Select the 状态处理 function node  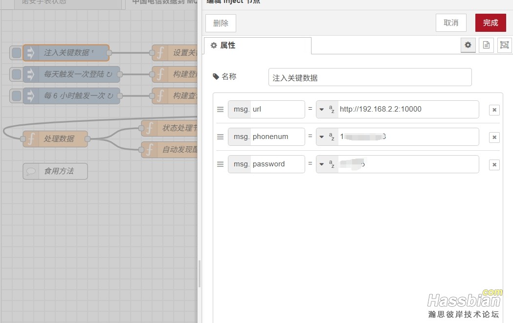[x=169, y=128]
